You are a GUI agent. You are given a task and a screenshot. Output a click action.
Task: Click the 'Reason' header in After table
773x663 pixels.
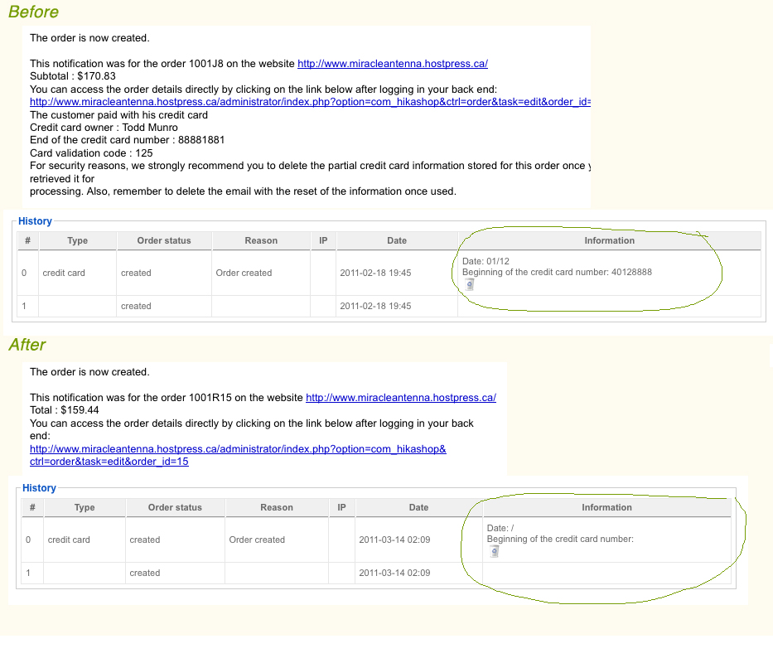coord(277,507)
